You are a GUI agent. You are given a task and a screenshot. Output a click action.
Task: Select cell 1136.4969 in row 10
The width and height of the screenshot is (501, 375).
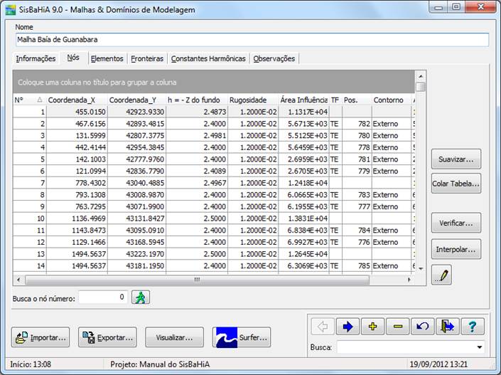[77, 218]
